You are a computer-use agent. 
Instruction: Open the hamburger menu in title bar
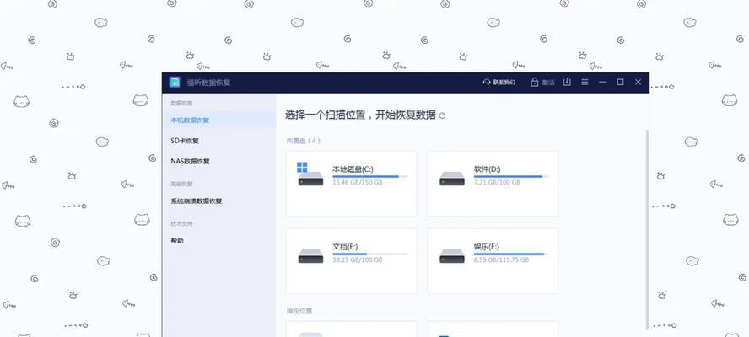click(585, 82)
